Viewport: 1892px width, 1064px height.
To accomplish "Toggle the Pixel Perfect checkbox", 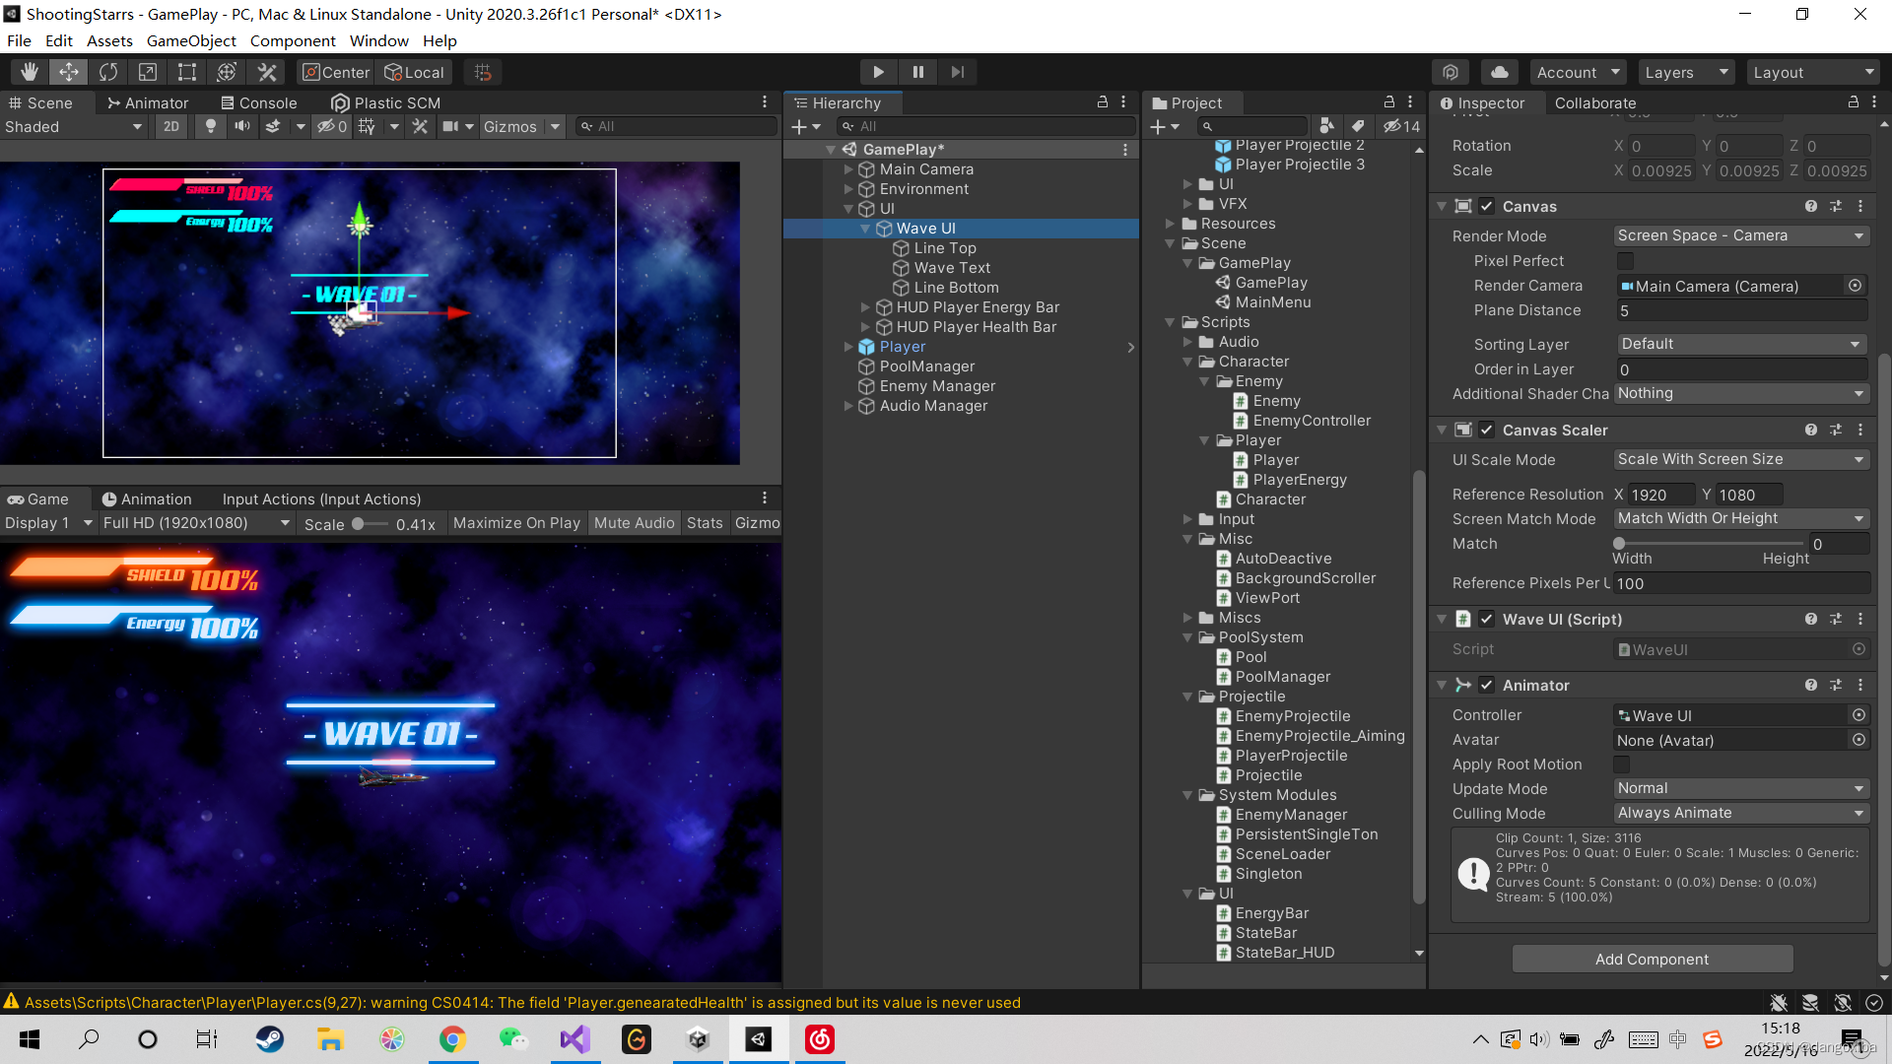I will click(x=1625, y=261).
